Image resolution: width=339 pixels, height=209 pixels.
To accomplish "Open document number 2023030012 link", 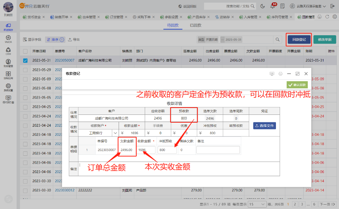I will coord(64,190).
